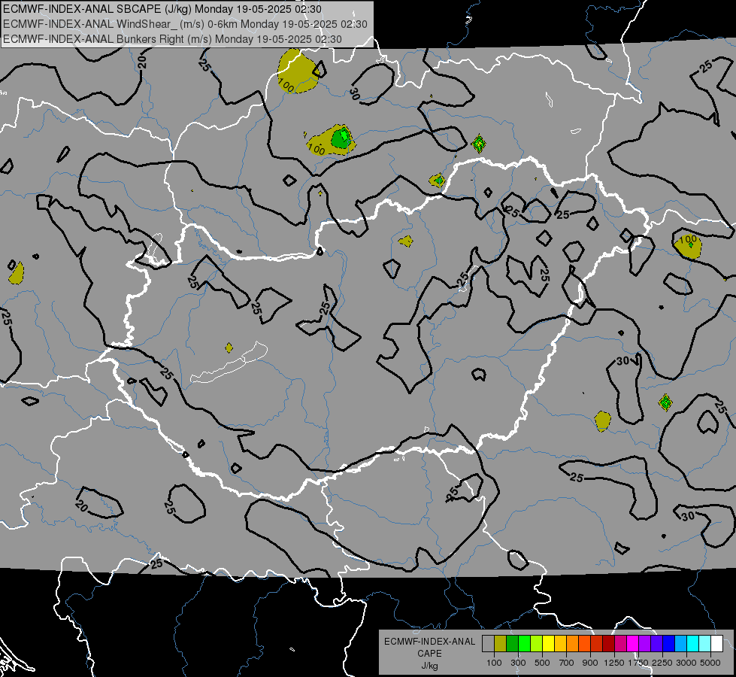Select the magenta swatch before 1750
Viewport: 736px width, 677px height.
coord(633,644)
